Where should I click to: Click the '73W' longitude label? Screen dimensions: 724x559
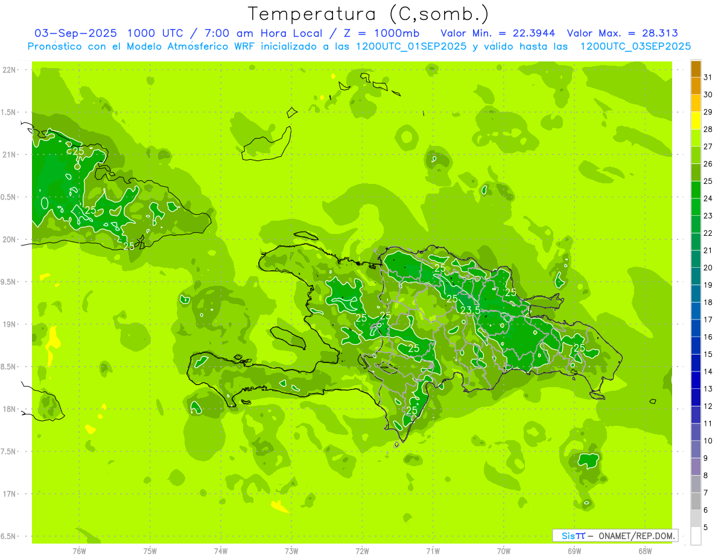click(x=291, y=551)
